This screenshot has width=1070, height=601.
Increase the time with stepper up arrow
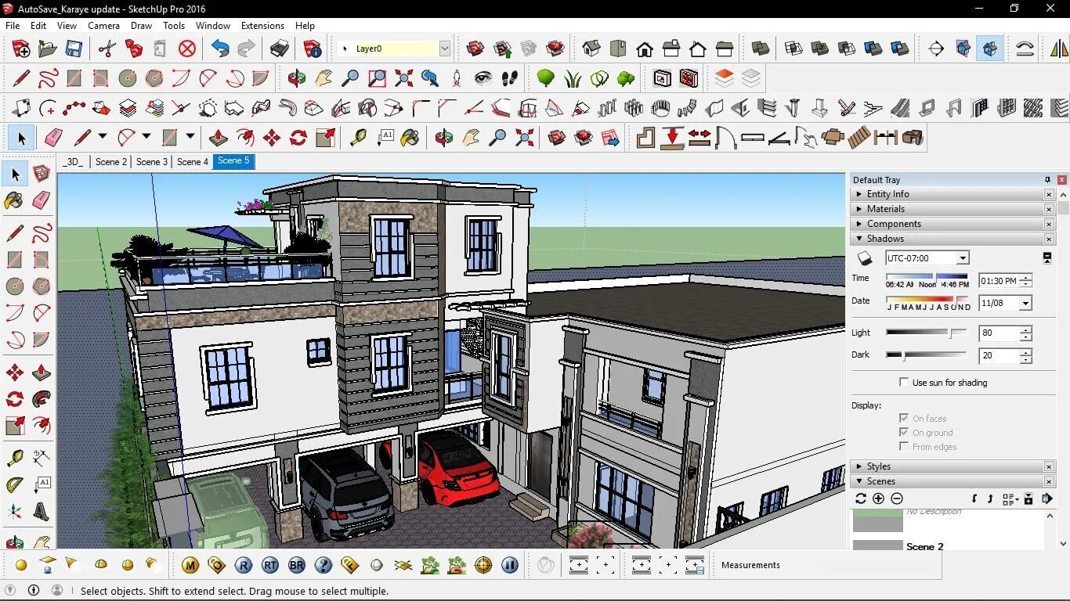coord(1025,277)
